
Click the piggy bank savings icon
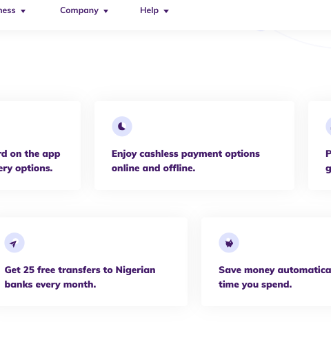tap(229, 243)
